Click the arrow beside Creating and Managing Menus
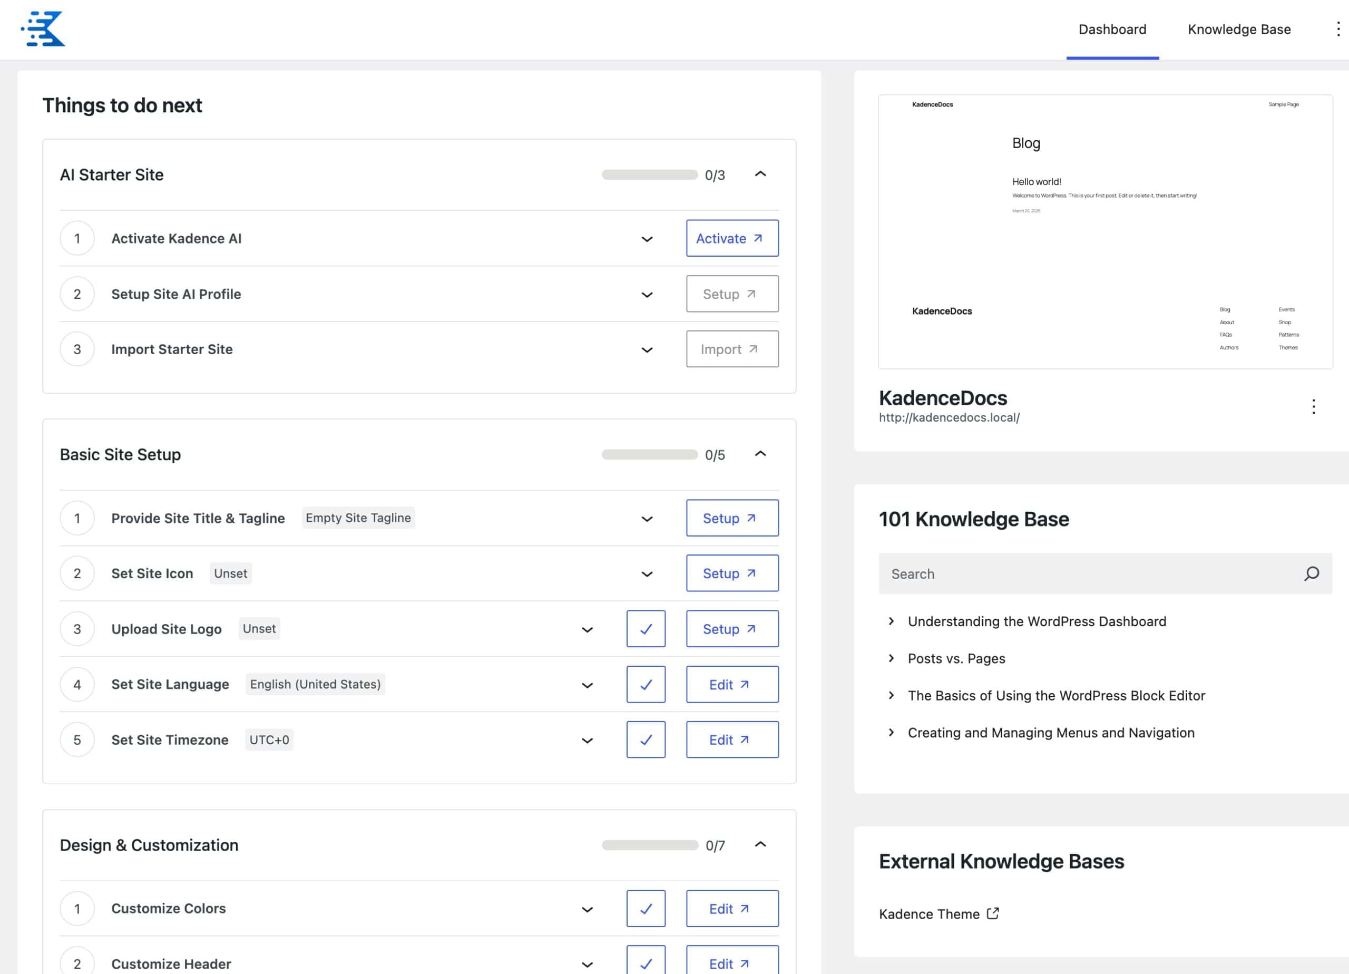This screenshot has height=974, width=1349. tap(891, 733)
